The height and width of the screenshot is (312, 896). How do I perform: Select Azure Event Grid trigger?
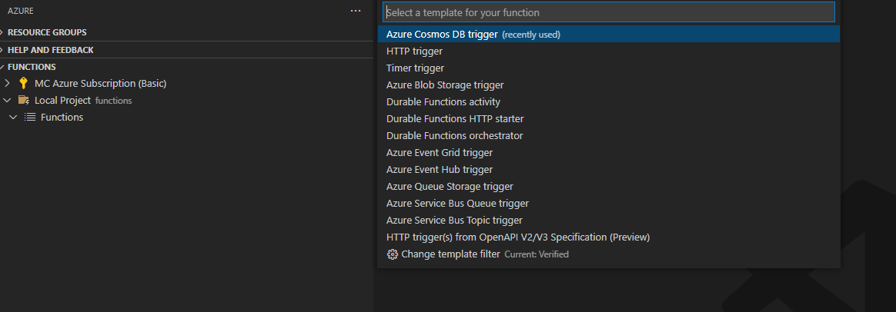pyautogui.click(x=440, y=153)
